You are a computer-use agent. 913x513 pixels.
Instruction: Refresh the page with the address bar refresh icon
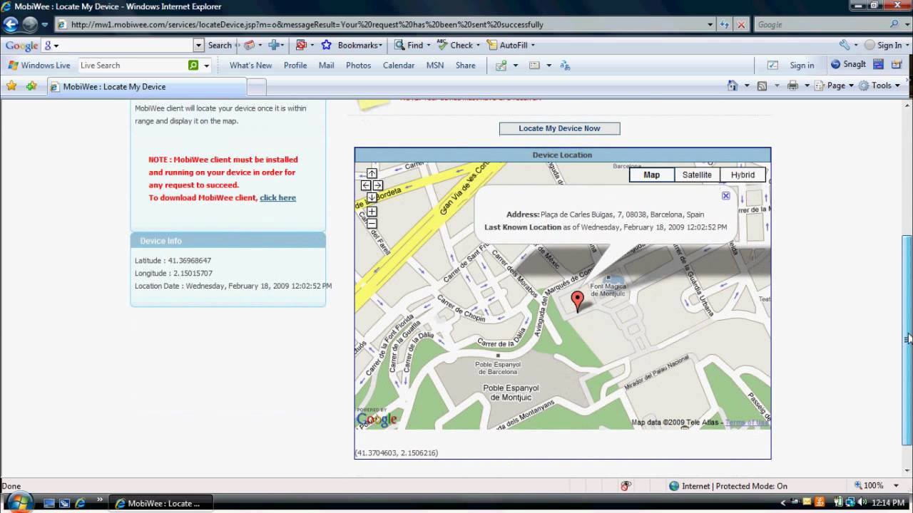(725, 24)
